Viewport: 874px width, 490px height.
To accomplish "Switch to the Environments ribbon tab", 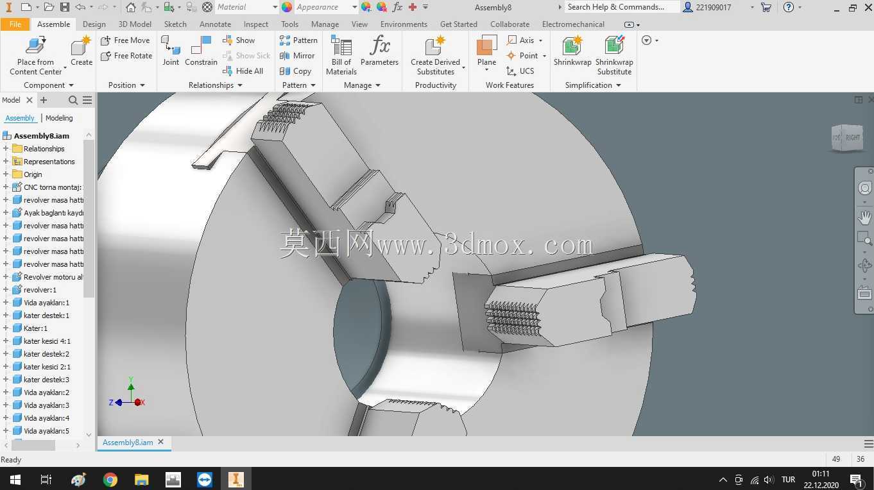I will 404,24.
